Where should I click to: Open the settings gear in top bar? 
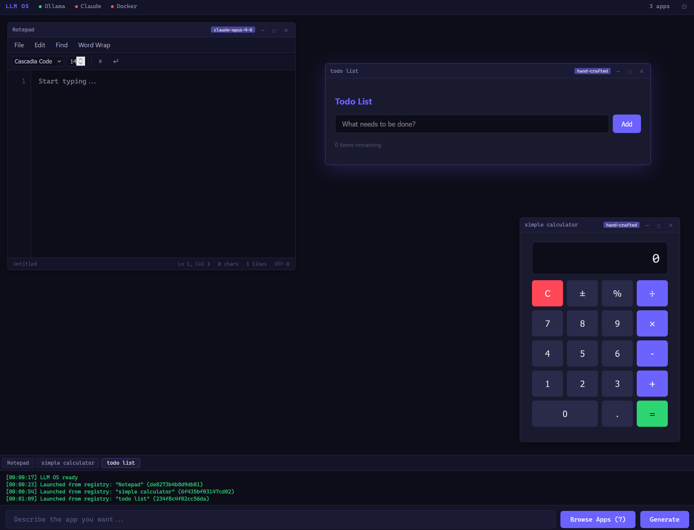684,6
